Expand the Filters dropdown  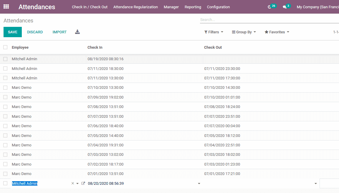tap(214, 32)
